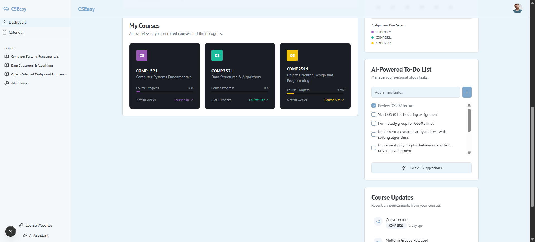Click the COMP2511 card title
The width and height of the screenshot is (535, 242).
298,69
